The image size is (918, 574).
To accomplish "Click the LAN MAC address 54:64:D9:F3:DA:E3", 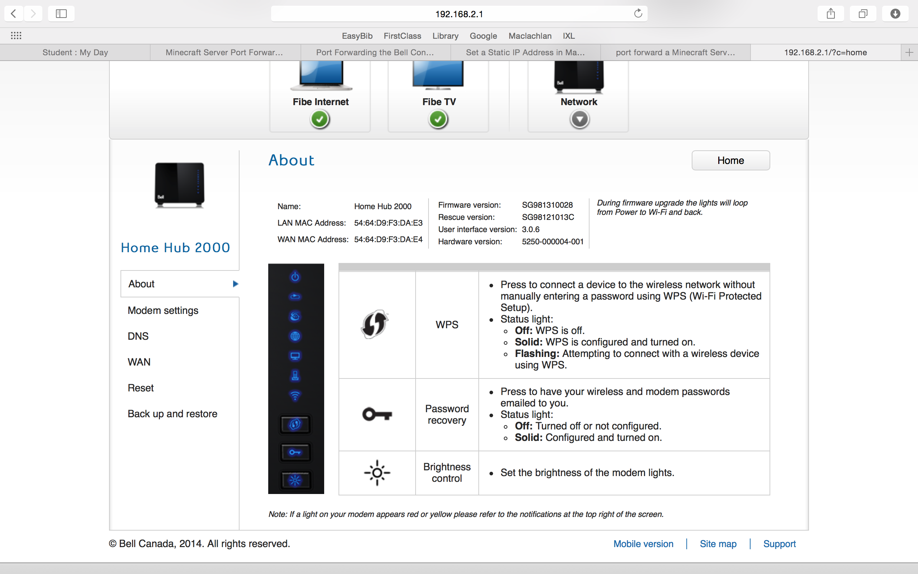I will tap(388, 223).
